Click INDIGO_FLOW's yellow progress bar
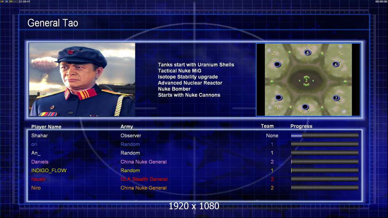 point(325,170)
